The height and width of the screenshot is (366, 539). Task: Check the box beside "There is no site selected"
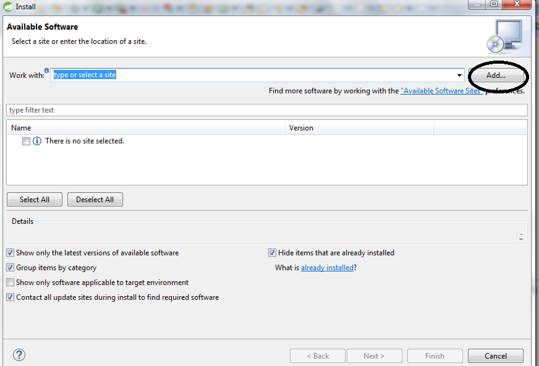[25, 141]
